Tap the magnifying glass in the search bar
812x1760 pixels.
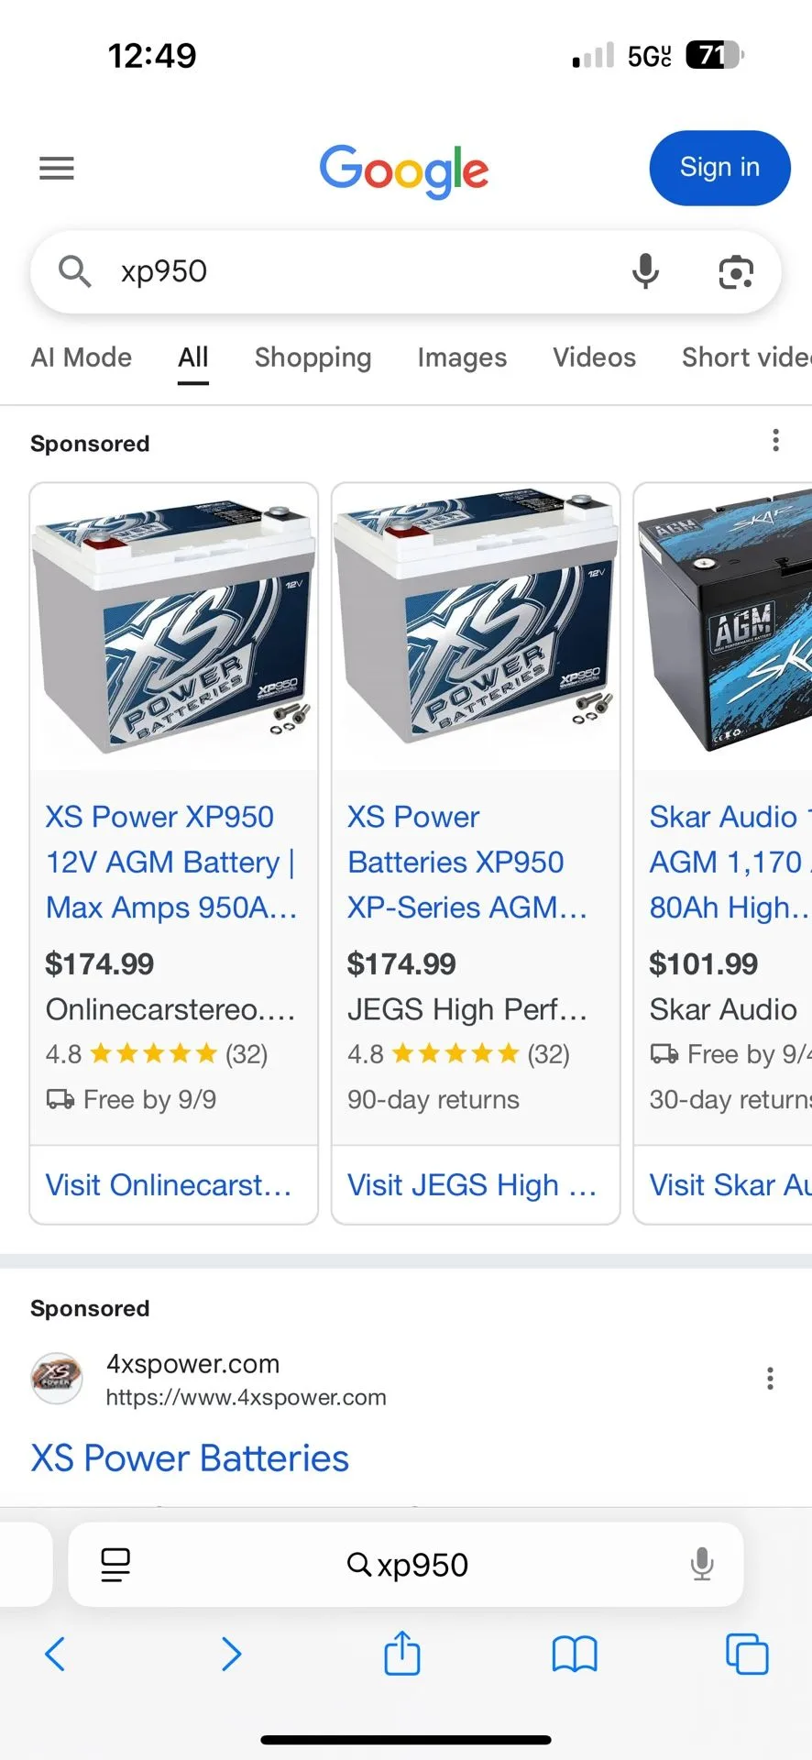[74, 271]
